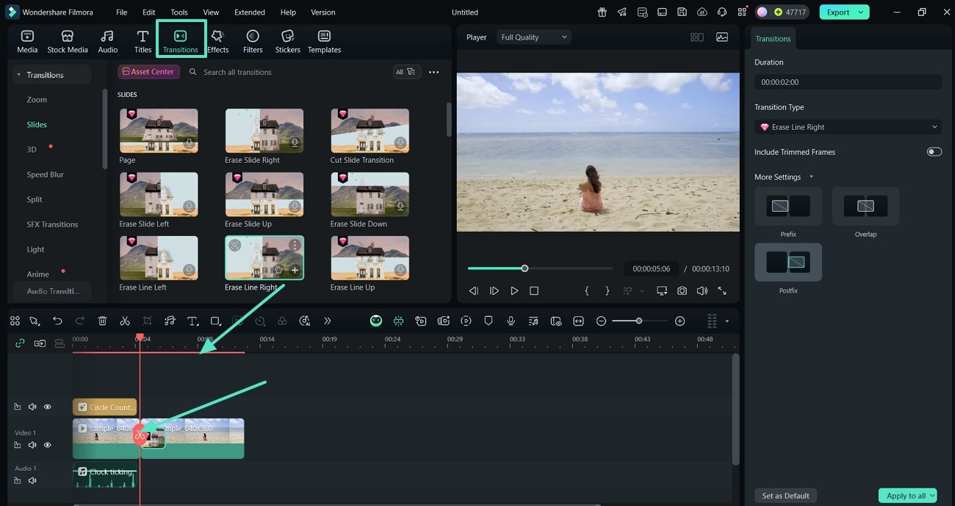The height and width of the screenshot is (506, 955).
Task: Click the voiceover microphone icon
Action: point(511,321)
